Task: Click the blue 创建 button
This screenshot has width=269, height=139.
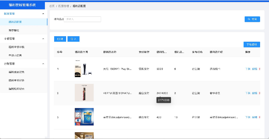Action: click(60, 39)
